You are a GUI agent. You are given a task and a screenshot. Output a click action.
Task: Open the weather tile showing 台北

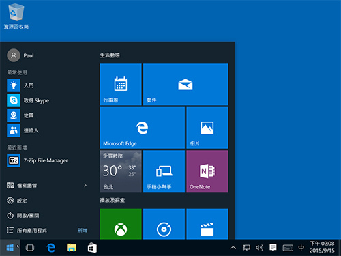(121, 171)
